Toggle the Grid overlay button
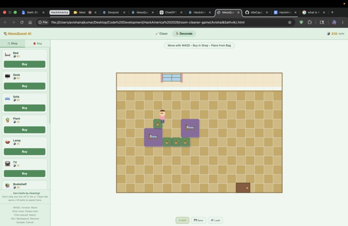Image resolution: width=348 pixels, height=226 pixels. click(x=183, y=220)
